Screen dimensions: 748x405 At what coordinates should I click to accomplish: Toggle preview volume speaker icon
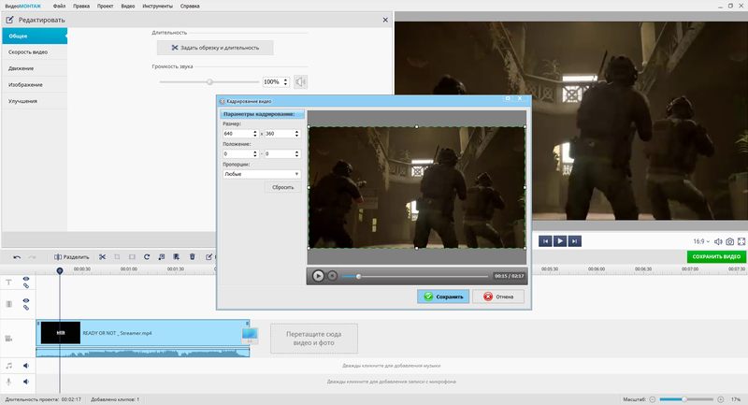pyautogui.click(x=718, y=242)
